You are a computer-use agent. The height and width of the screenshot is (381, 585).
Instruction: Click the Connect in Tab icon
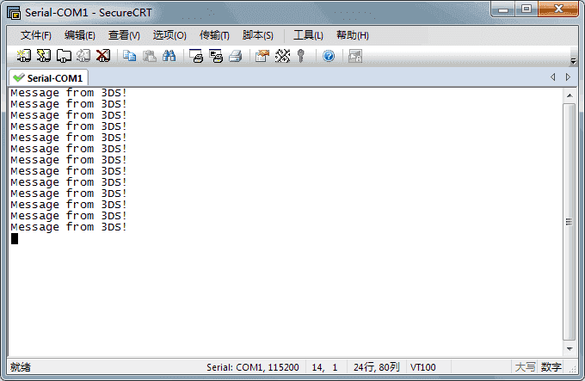click(64, 56)
